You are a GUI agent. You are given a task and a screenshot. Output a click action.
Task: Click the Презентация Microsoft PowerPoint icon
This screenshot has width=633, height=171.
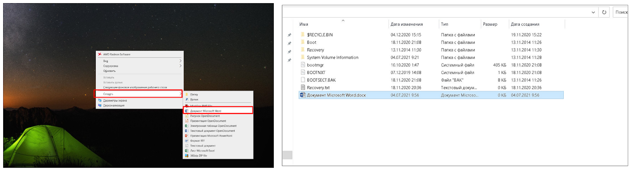coord(187,136)
